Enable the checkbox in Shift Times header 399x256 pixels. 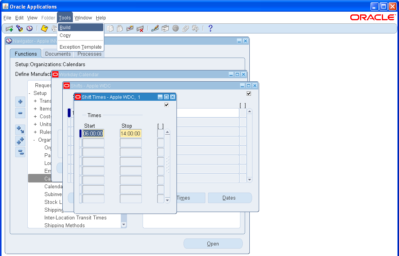tap(167, 105)
